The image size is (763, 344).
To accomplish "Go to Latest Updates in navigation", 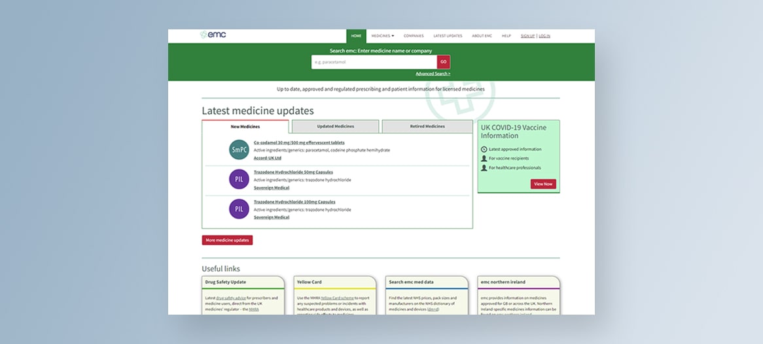I will 448,36.
